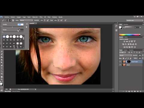The width and height of the screenshot is (144, 108).
Task: Add an Invert adjustment
Action: click(x=124, y=47)
